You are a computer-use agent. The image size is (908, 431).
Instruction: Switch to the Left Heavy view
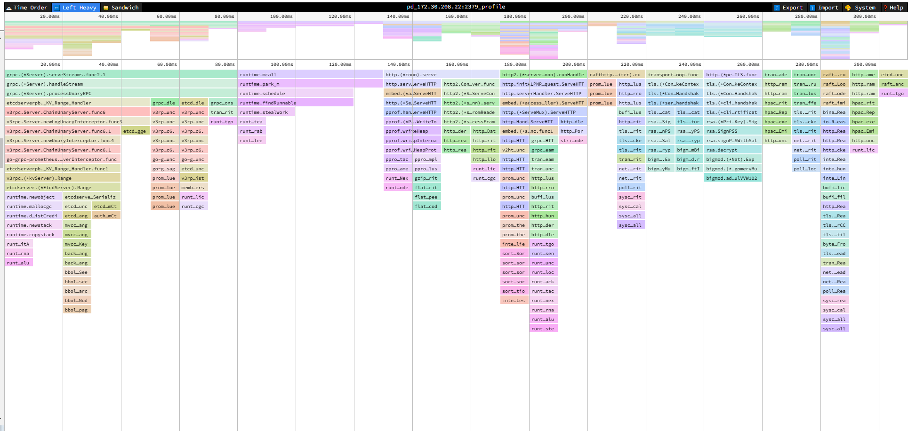pyautogui.click(x=75, y=8)
